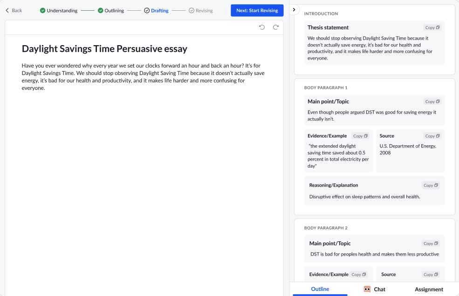Copy Body Paragraph 1 Main point/Topic
The image size is (459, 296).
pos(432,101)
